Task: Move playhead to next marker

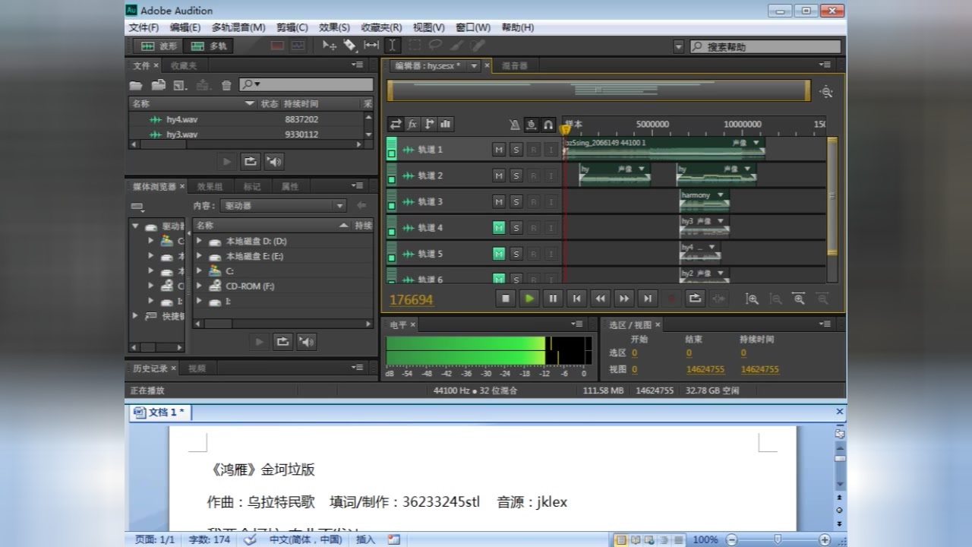Action: (x=647, y=299)
